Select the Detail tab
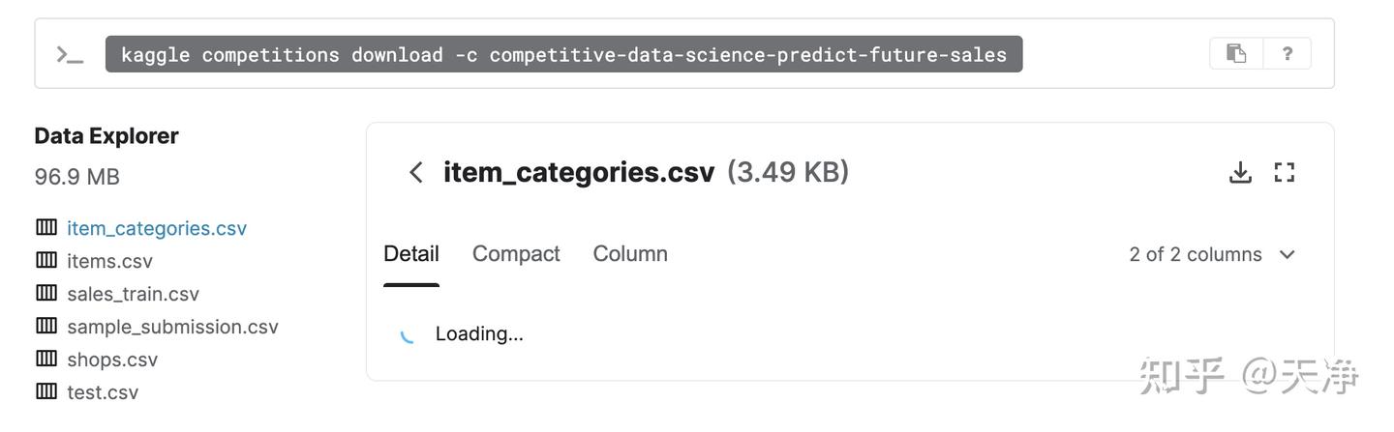 coord(411,254)
